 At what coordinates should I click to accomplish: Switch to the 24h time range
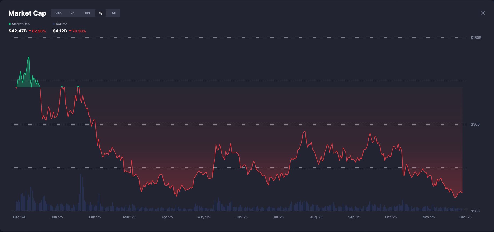tap(58, 13)
